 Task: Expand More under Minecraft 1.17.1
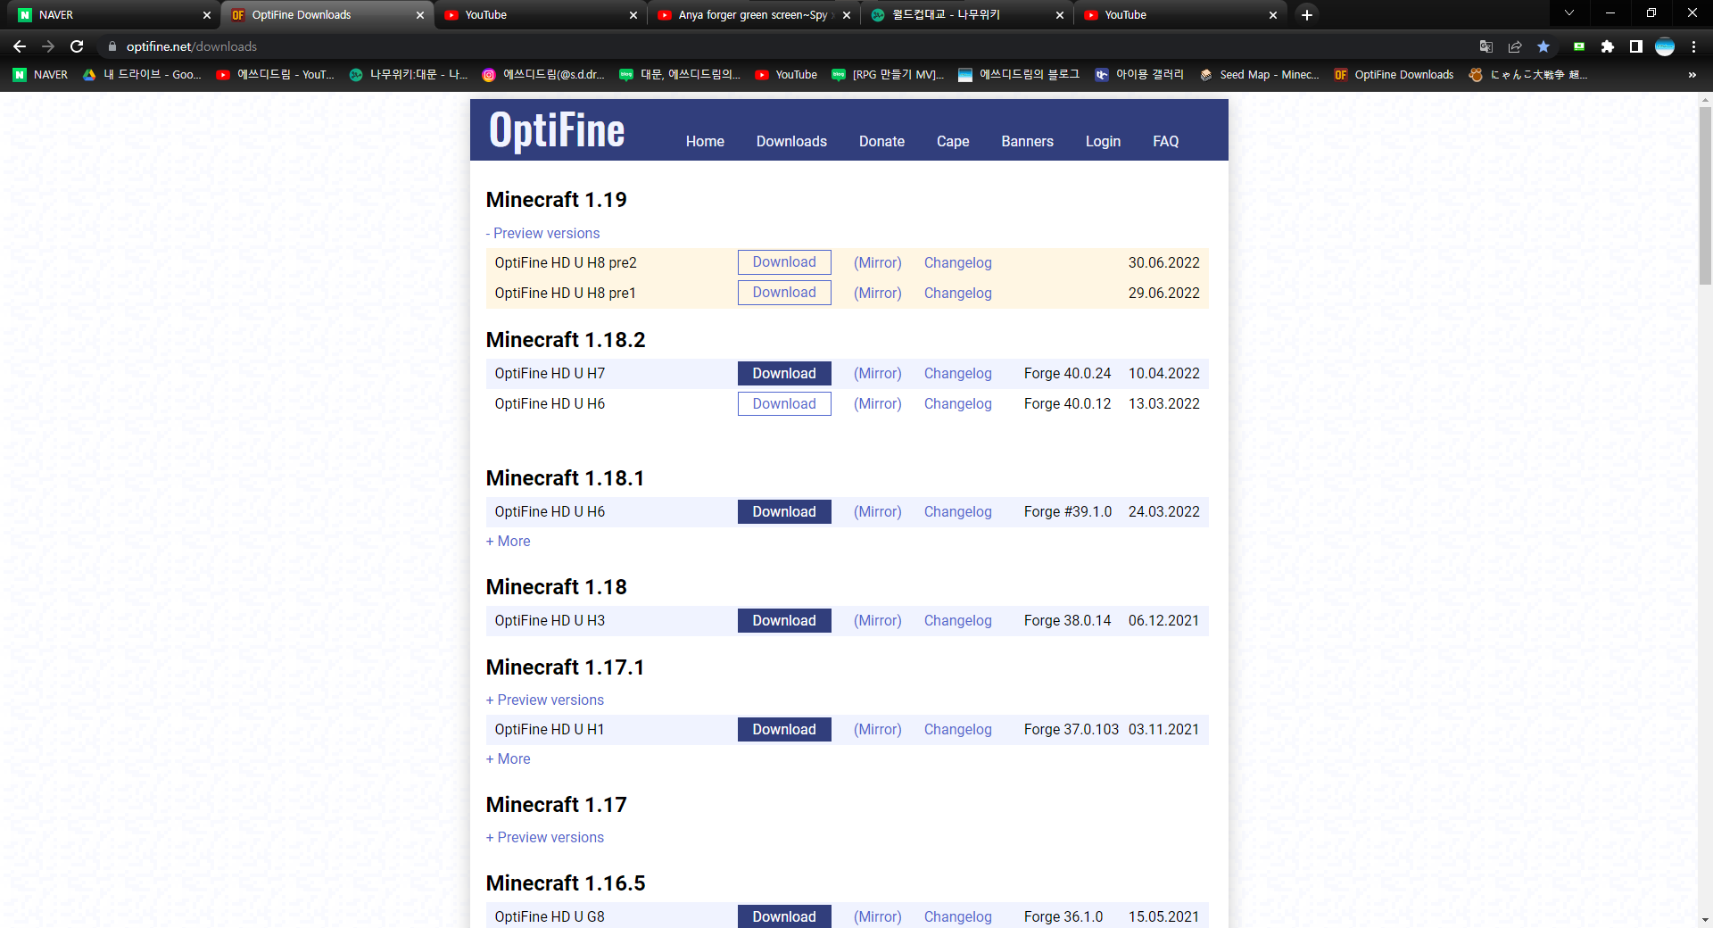pyautogui.click(x=508, y=758)
